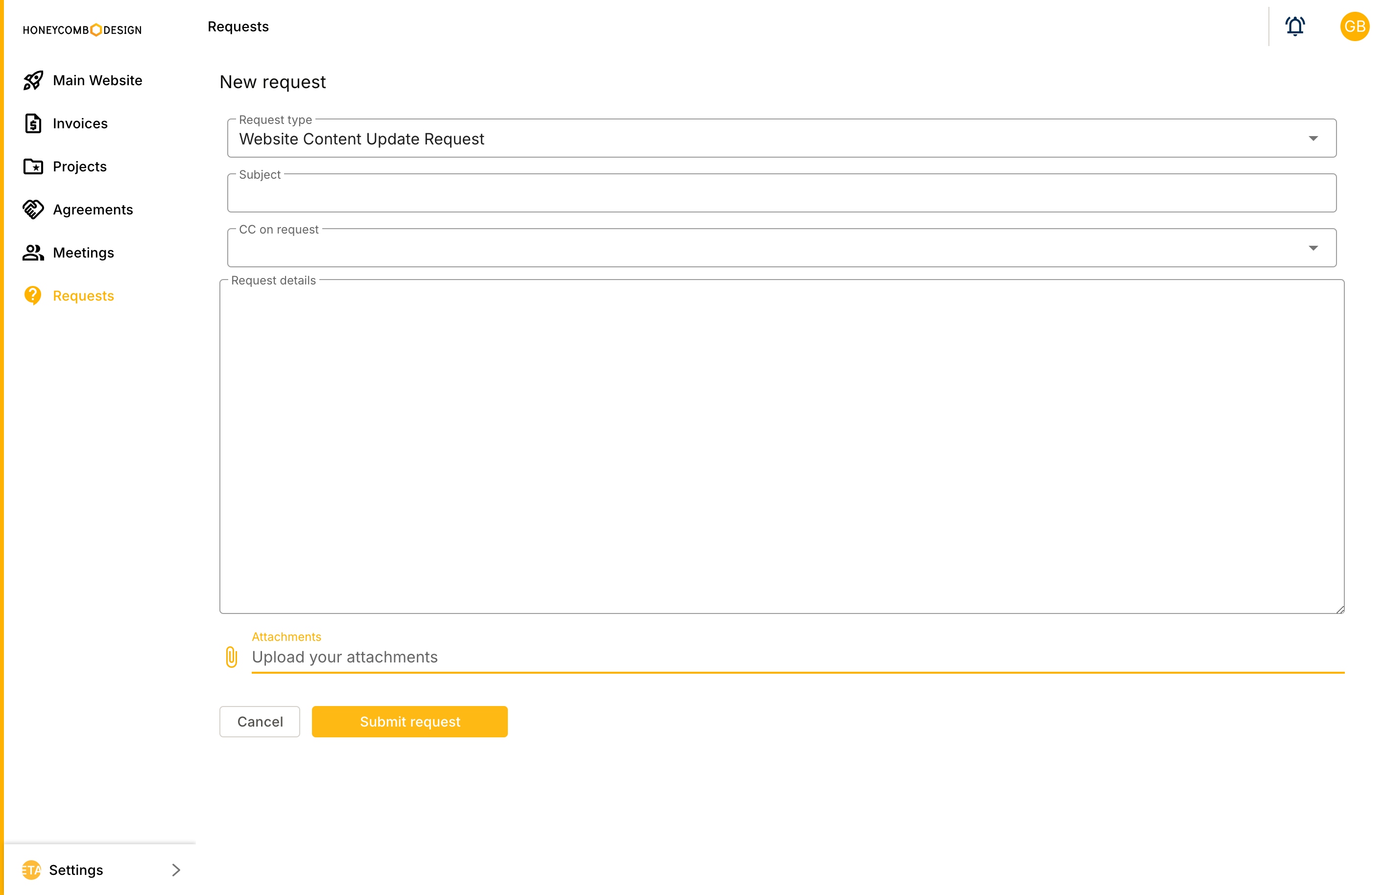Viewport: 1384px width, 895px height.
Task: Click the starred folder Projects icon
Action: (x=33, y=166)
